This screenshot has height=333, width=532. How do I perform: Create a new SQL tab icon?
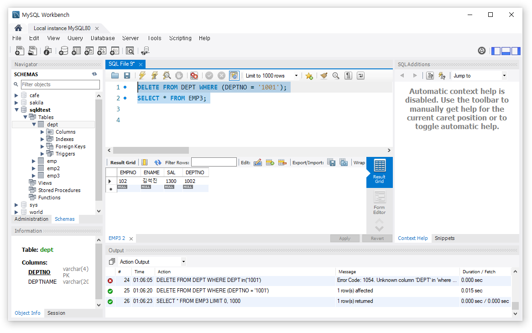tap(20, 51)
